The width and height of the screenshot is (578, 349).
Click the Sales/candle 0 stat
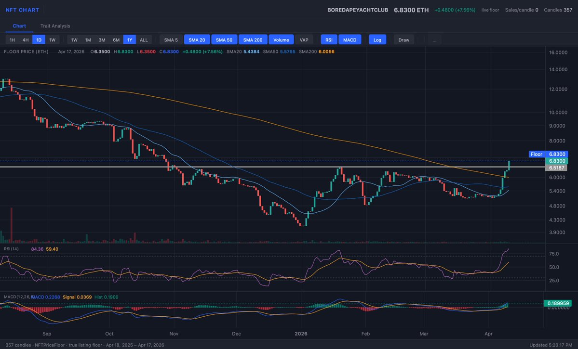[522, 10]
